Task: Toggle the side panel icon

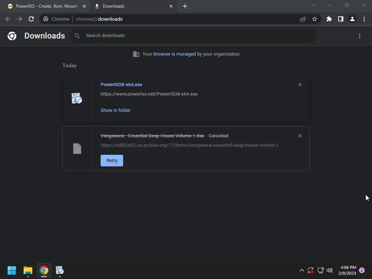Action: coord(341,19)
